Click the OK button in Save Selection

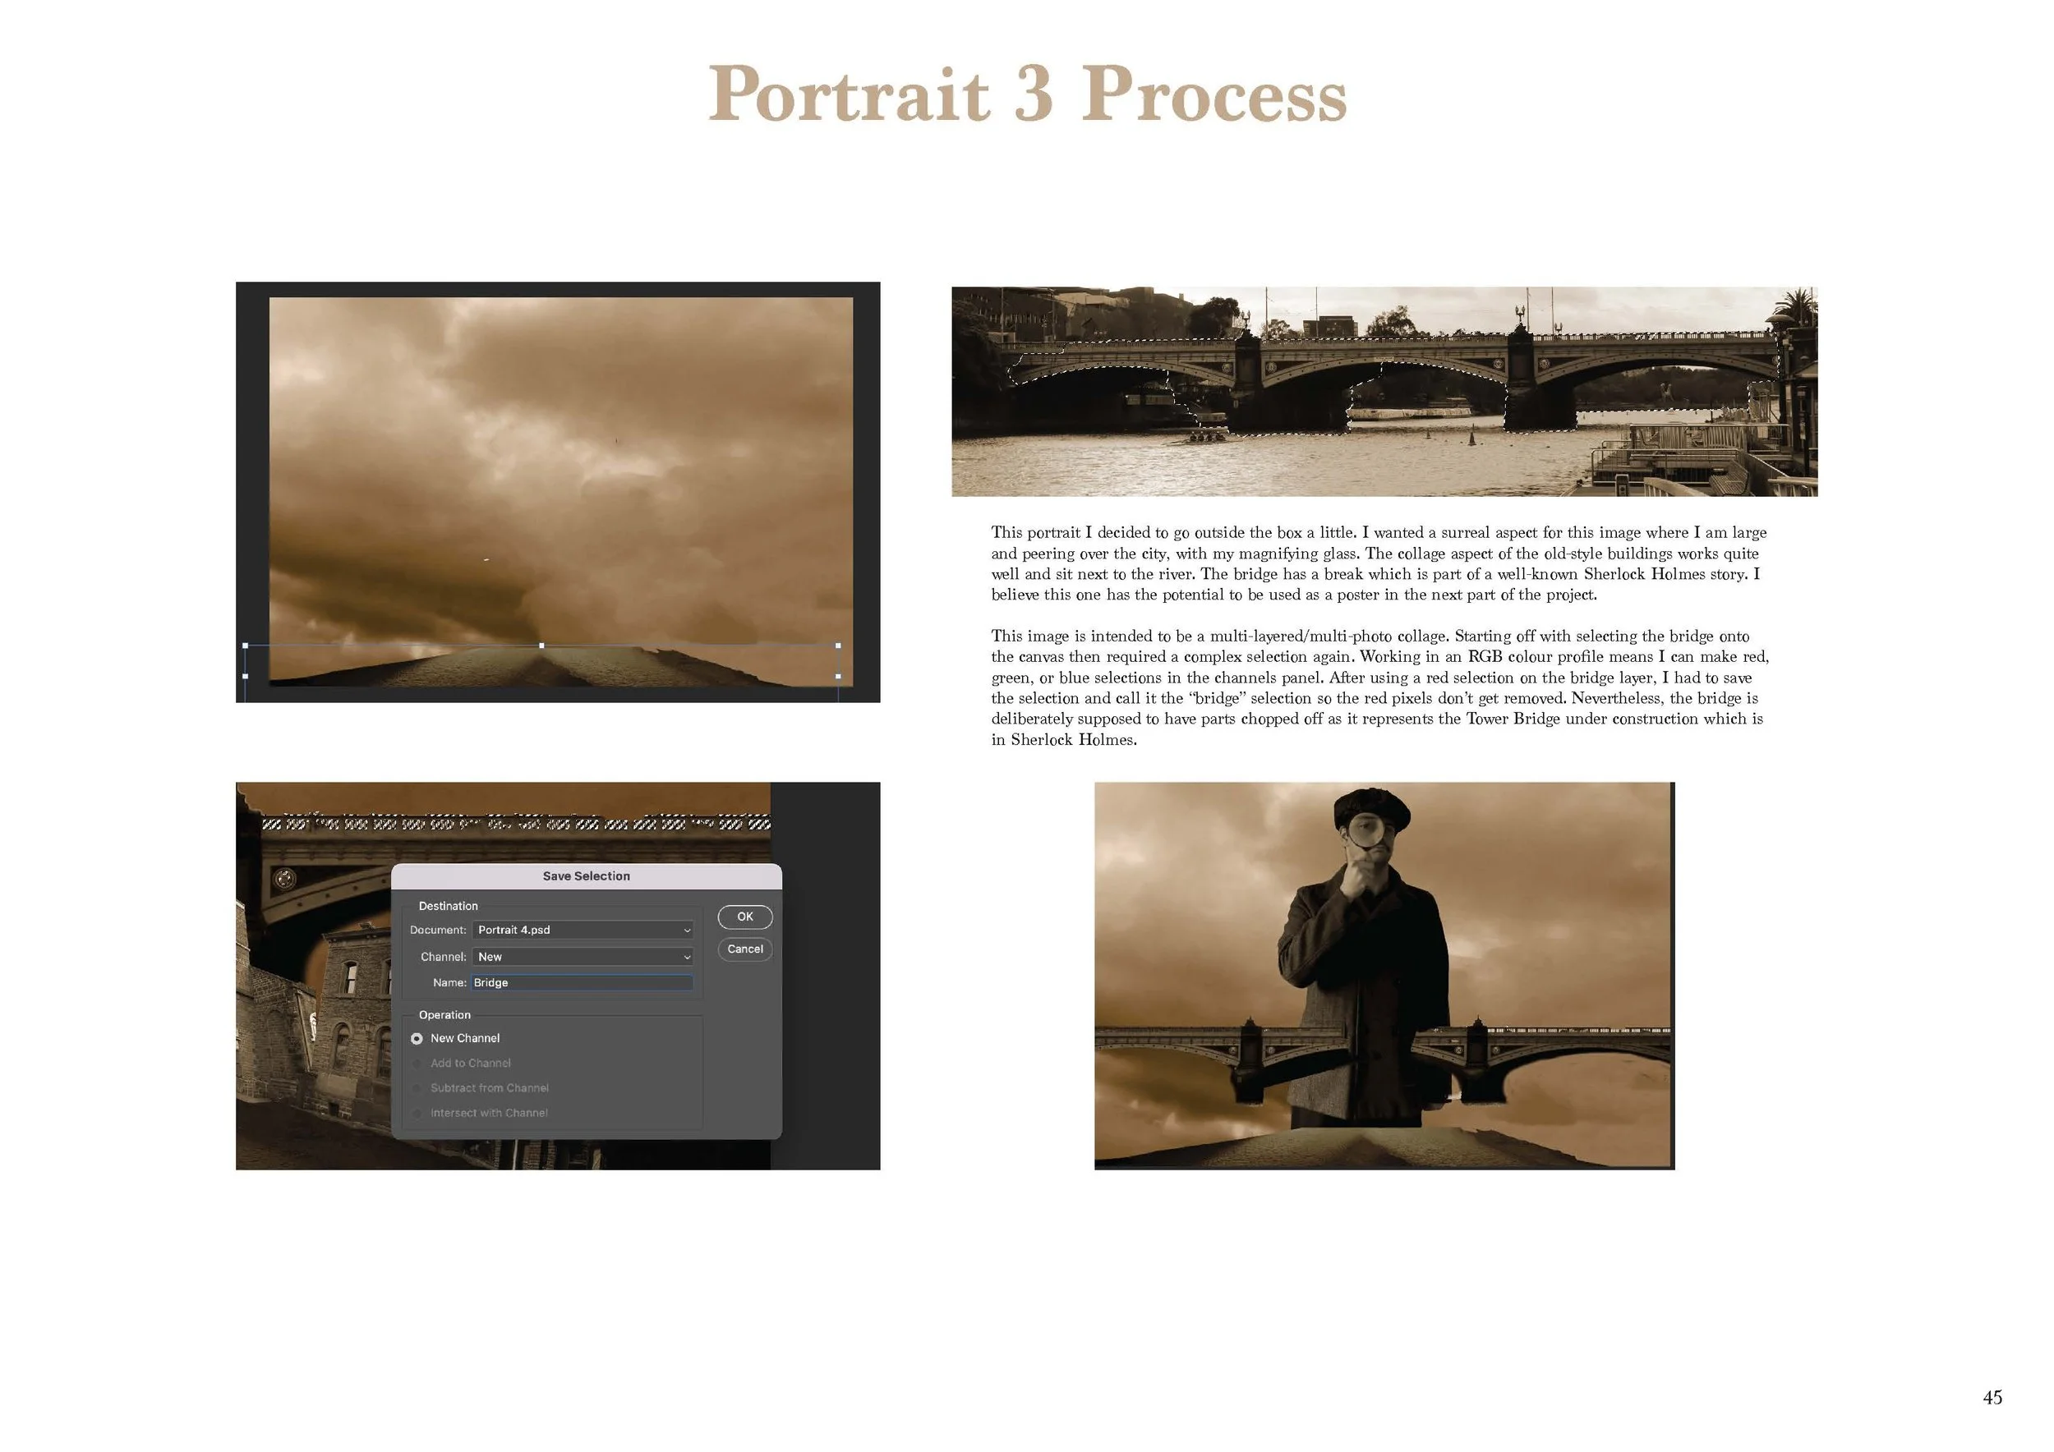[744, 917]
